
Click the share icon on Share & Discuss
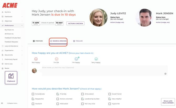pyautogui.click(x=51, y=41)
